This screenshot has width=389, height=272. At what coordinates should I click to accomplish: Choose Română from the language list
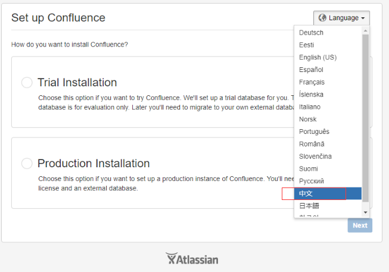328,144
